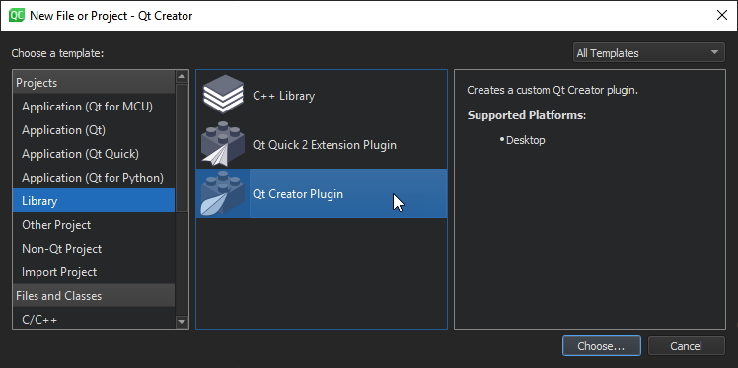The height and width of the screenshot is (368, 738).
Task: Click the category list scrollbar thumb
Action: coord(182,148)
